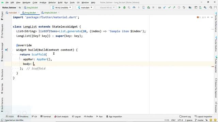The image size is (218, 122).
Task: Show Git history clock icon
Action: [179, 7]
